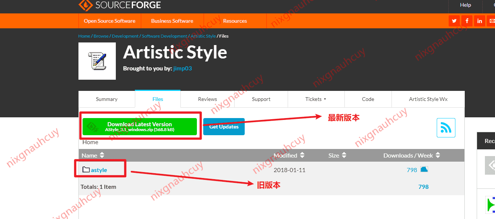Image resolution: width=495 pixels, height=219 pixels.
Task: Open the Facebook icon in header
Action: (467, 21)
